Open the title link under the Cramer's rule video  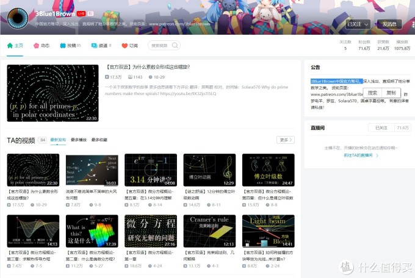tap(209, 256)
